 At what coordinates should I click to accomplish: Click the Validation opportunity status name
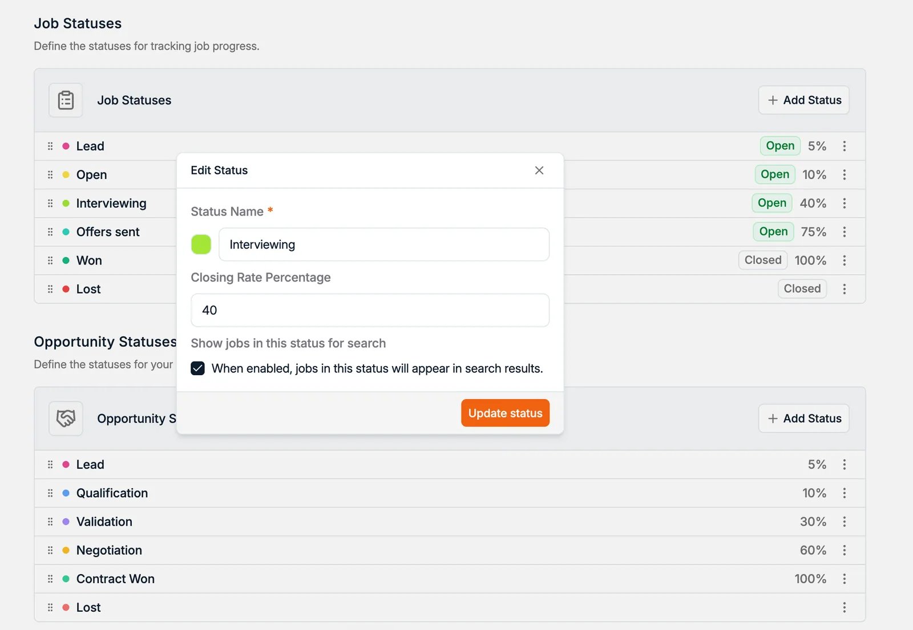[x=104, y=522]
